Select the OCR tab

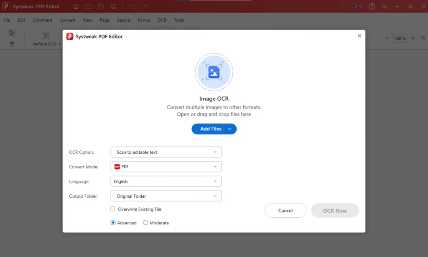162,20
